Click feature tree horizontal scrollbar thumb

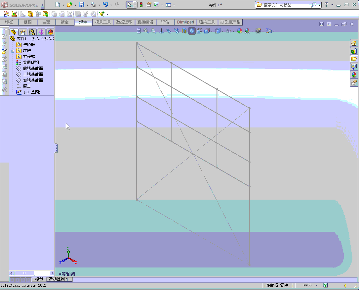click(25, 273)
